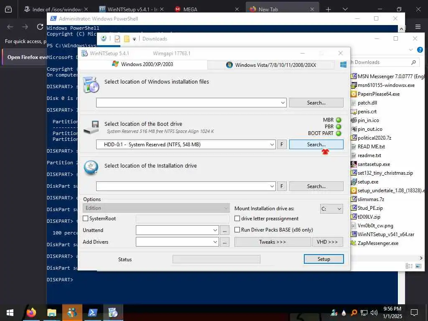Click the BOOT PART green status light
428x321 pixels.
pyautogui.click(x=339, y=133)
